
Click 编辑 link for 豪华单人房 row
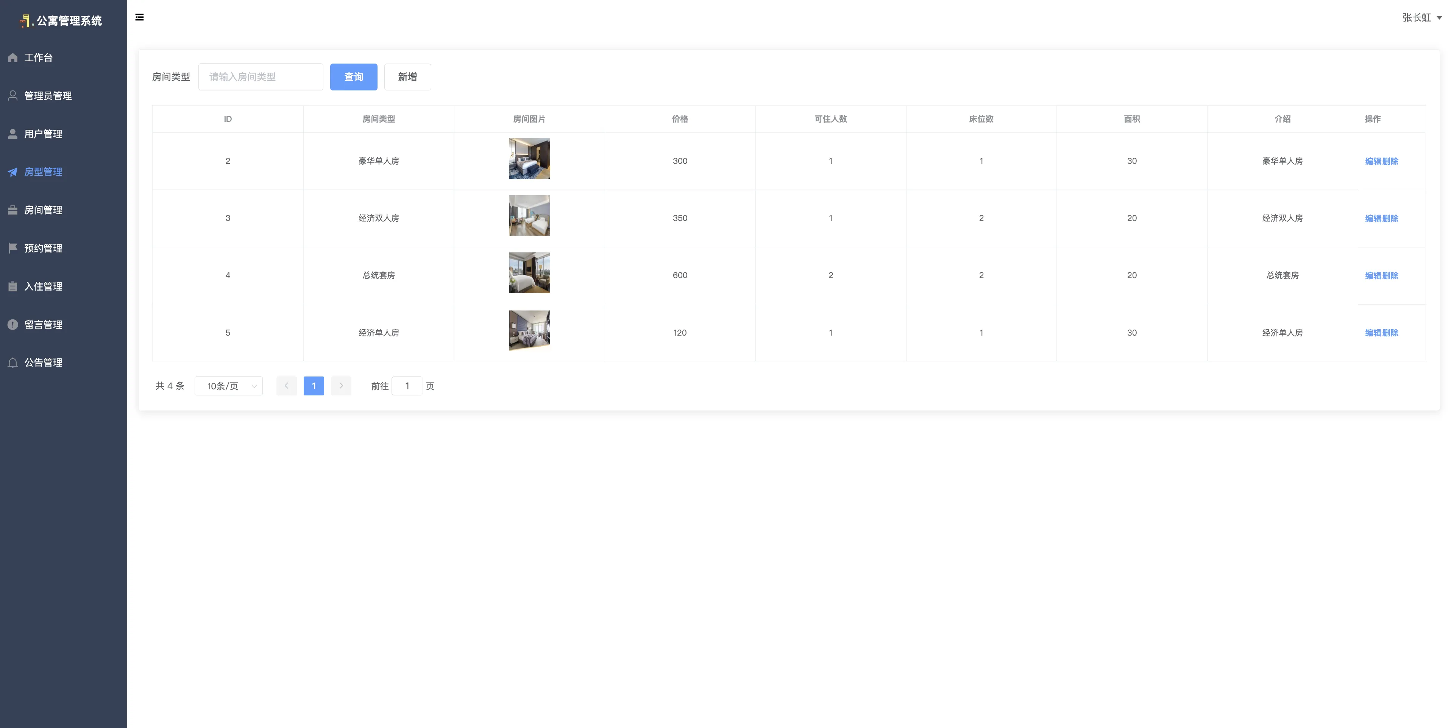coord(1373,161)
